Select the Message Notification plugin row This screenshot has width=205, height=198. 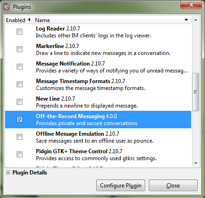[98, 67]
